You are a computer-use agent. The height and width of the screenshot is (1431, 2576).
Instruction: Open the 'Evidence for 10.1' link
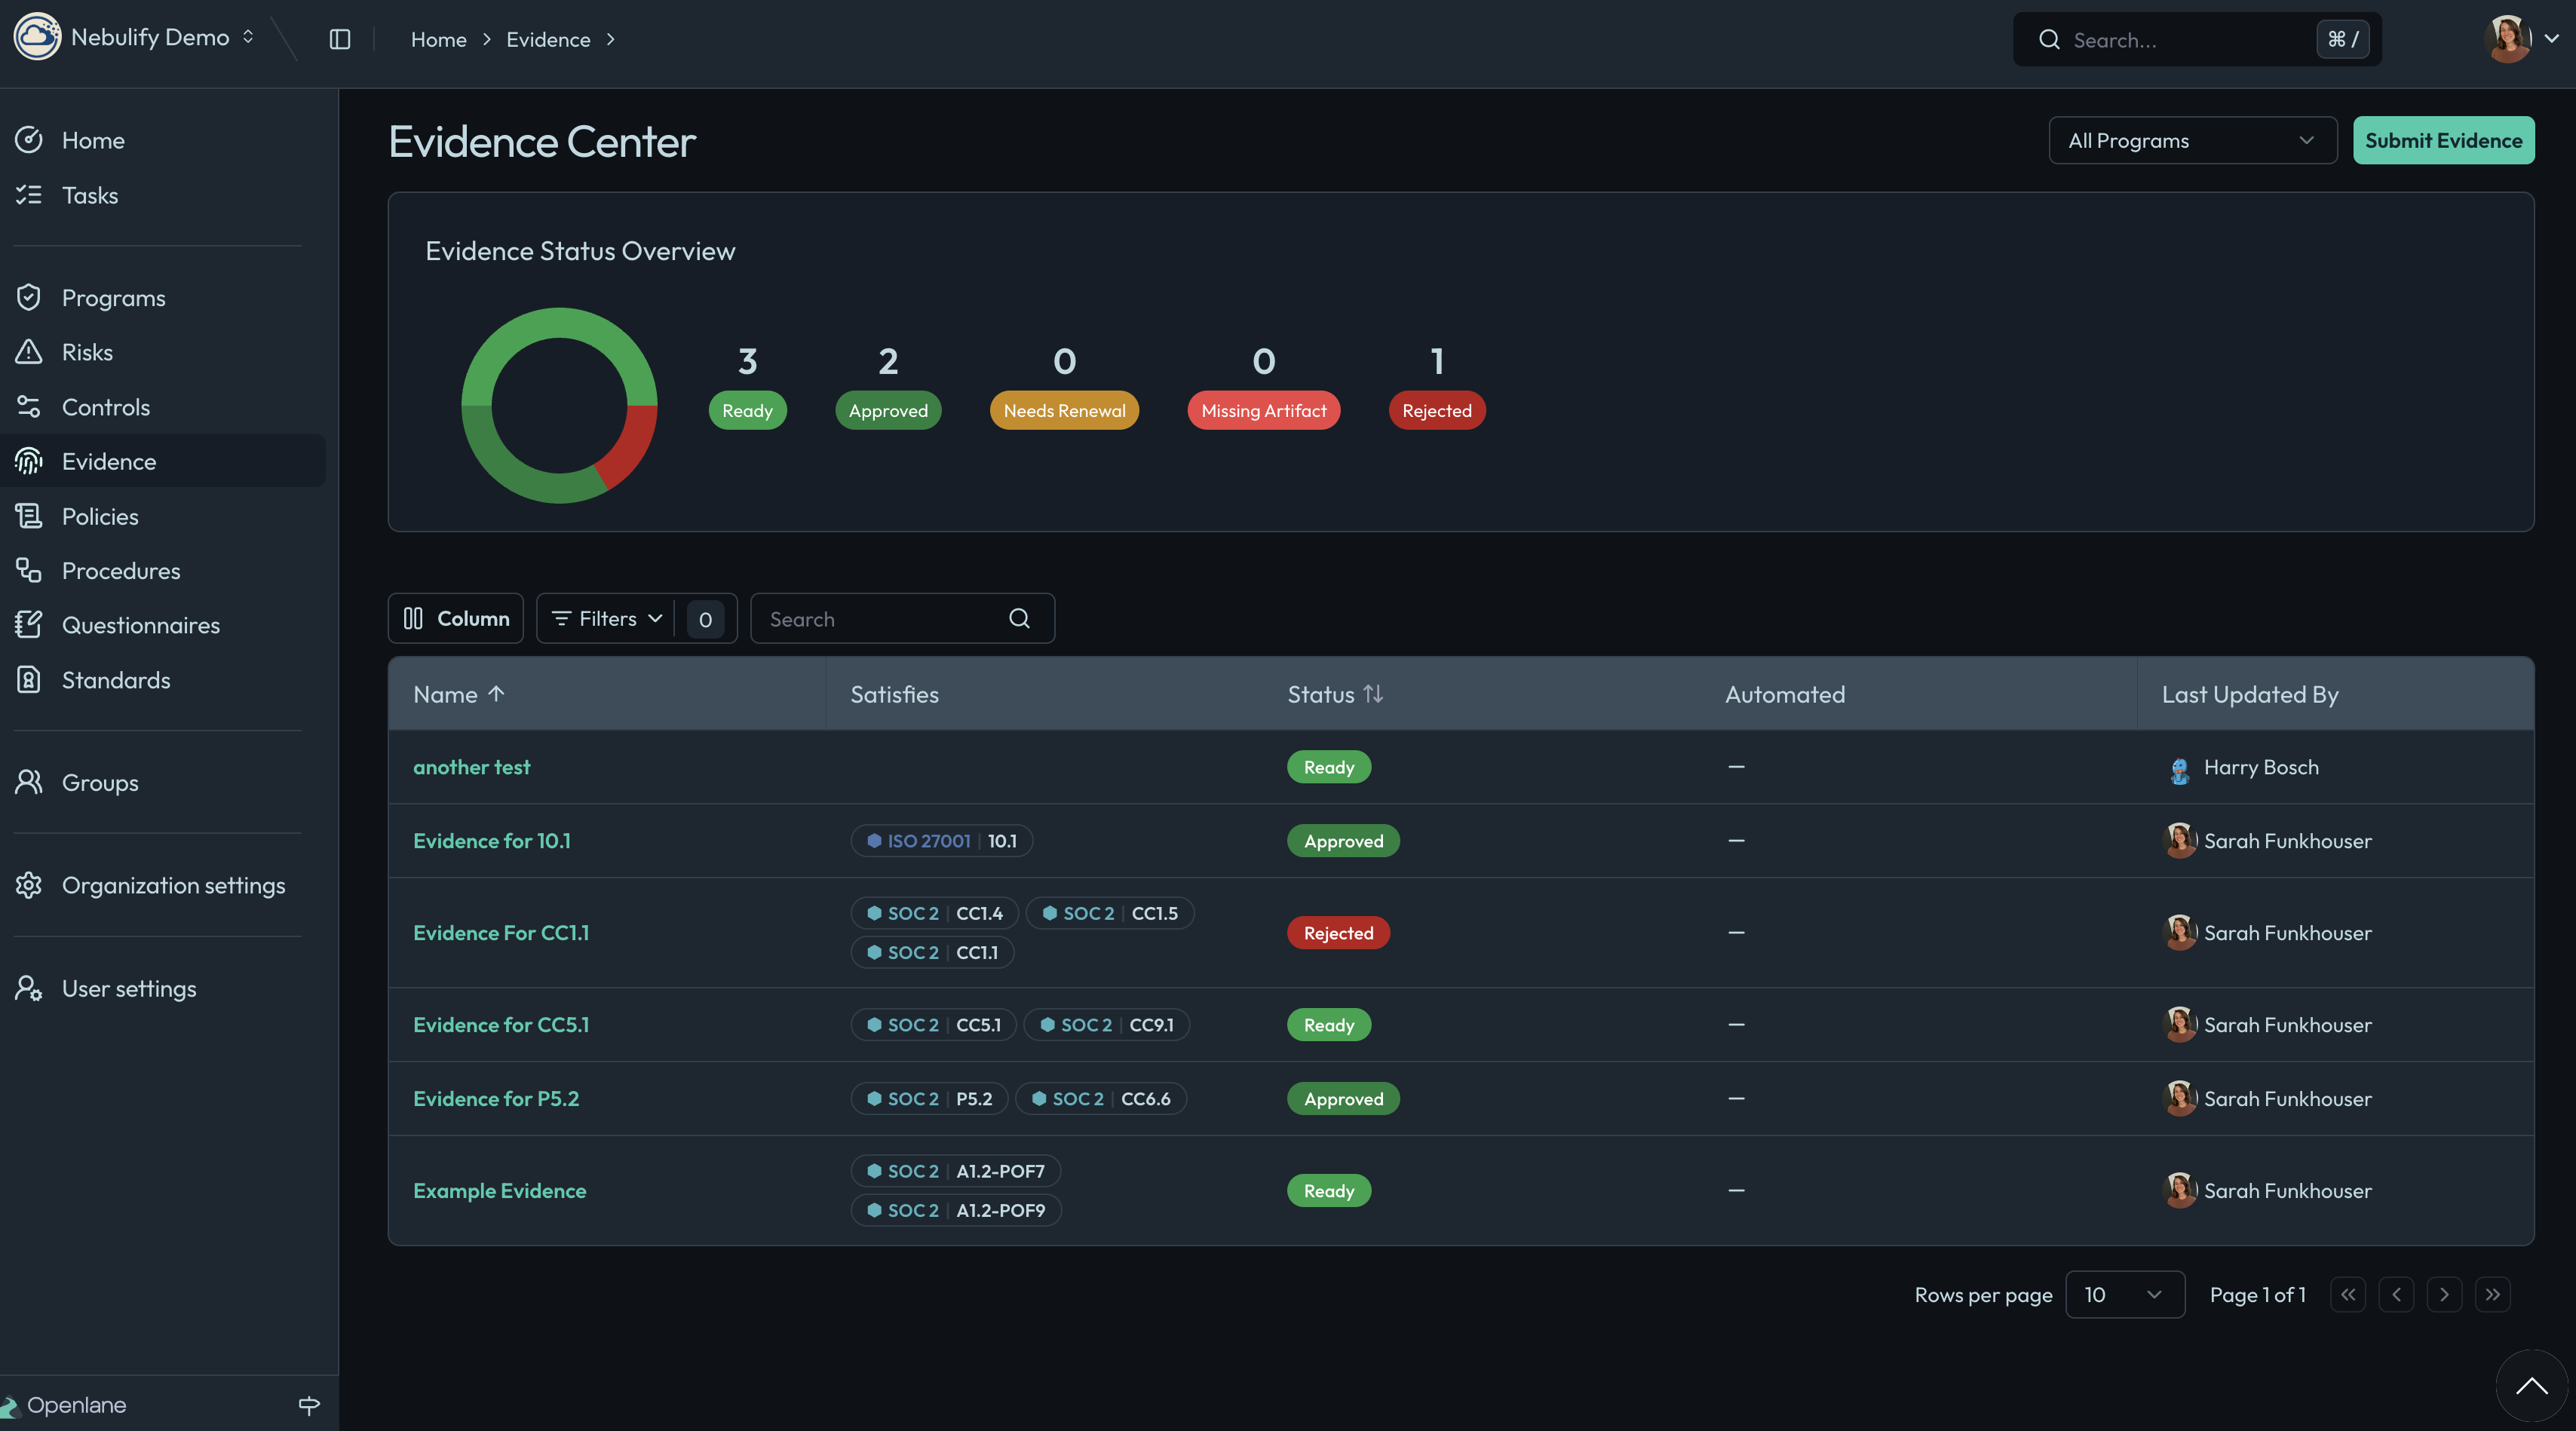pyautogui.click(x=492, y=841)
